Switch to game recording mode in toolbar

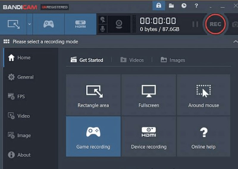point(48,24)
